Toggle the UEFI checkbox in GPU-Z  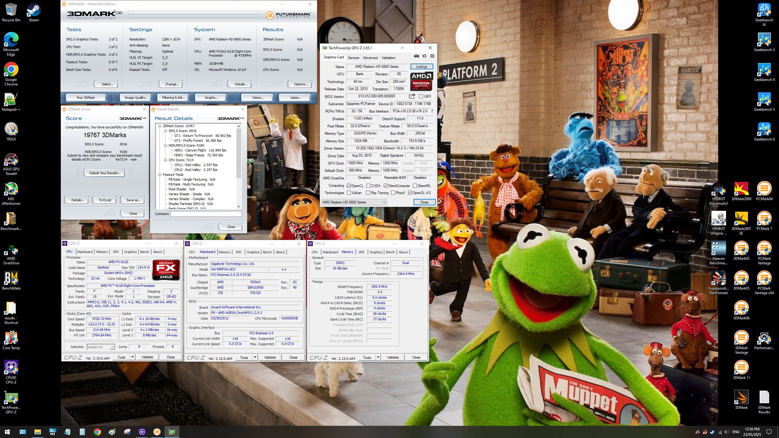[x=421, y=96]
